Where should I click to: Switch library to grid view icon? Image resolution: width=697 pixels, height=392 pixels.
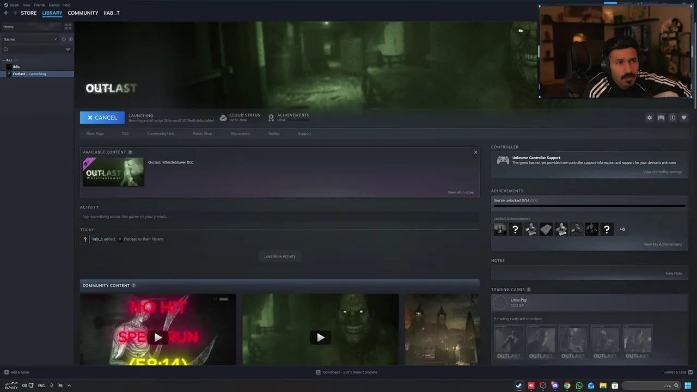coord(68,27)
